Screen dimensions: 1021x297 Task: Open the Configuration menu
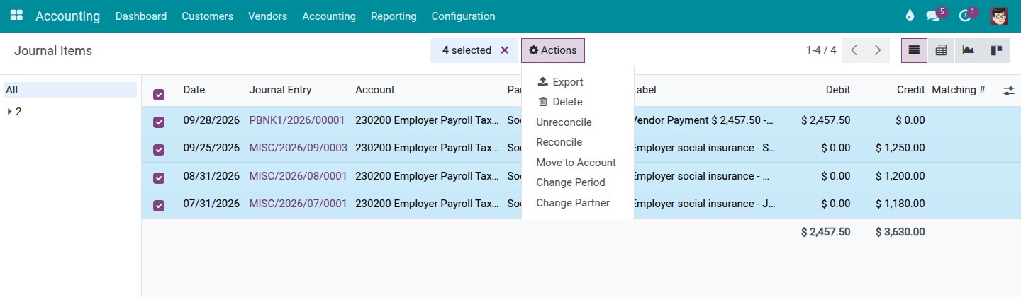pos(463,16)
